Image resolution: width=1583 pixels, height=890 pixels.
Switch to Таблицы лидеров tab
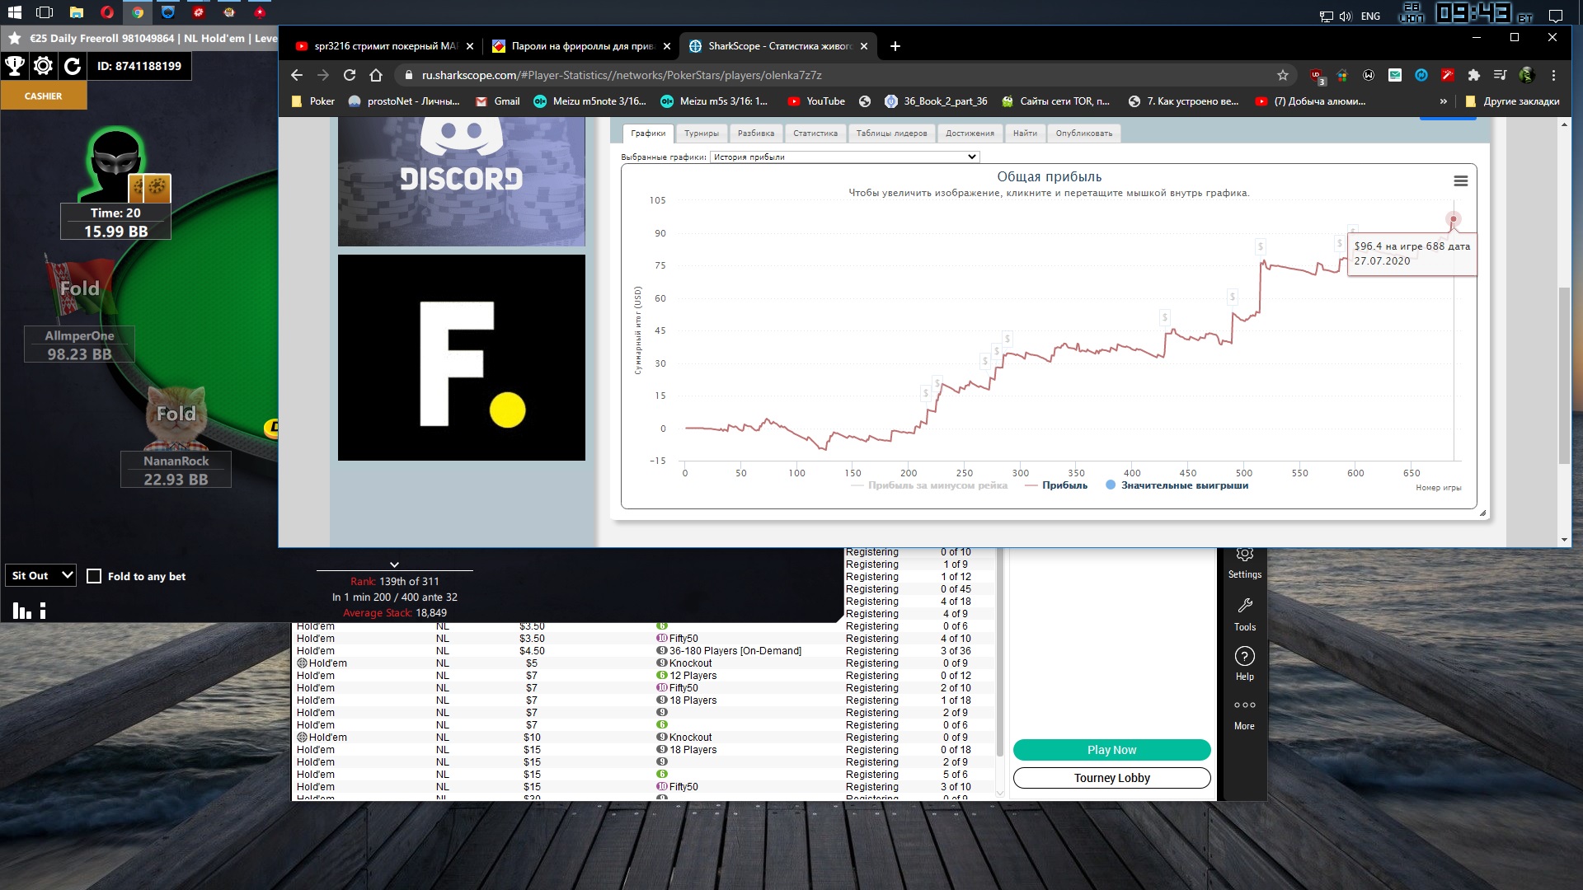(x=891, y=133)
